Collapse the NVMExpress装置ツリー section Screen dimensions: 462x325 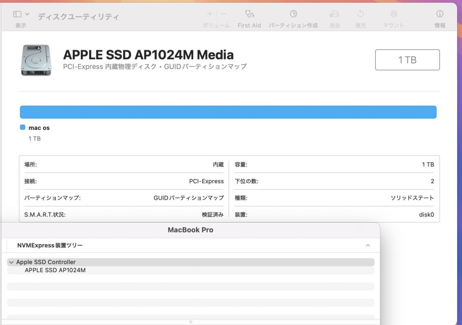click(x=367, y=245)
